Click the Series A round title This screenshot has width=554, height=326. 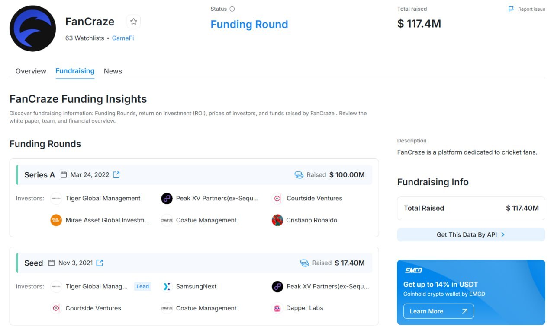pos(39,175)
